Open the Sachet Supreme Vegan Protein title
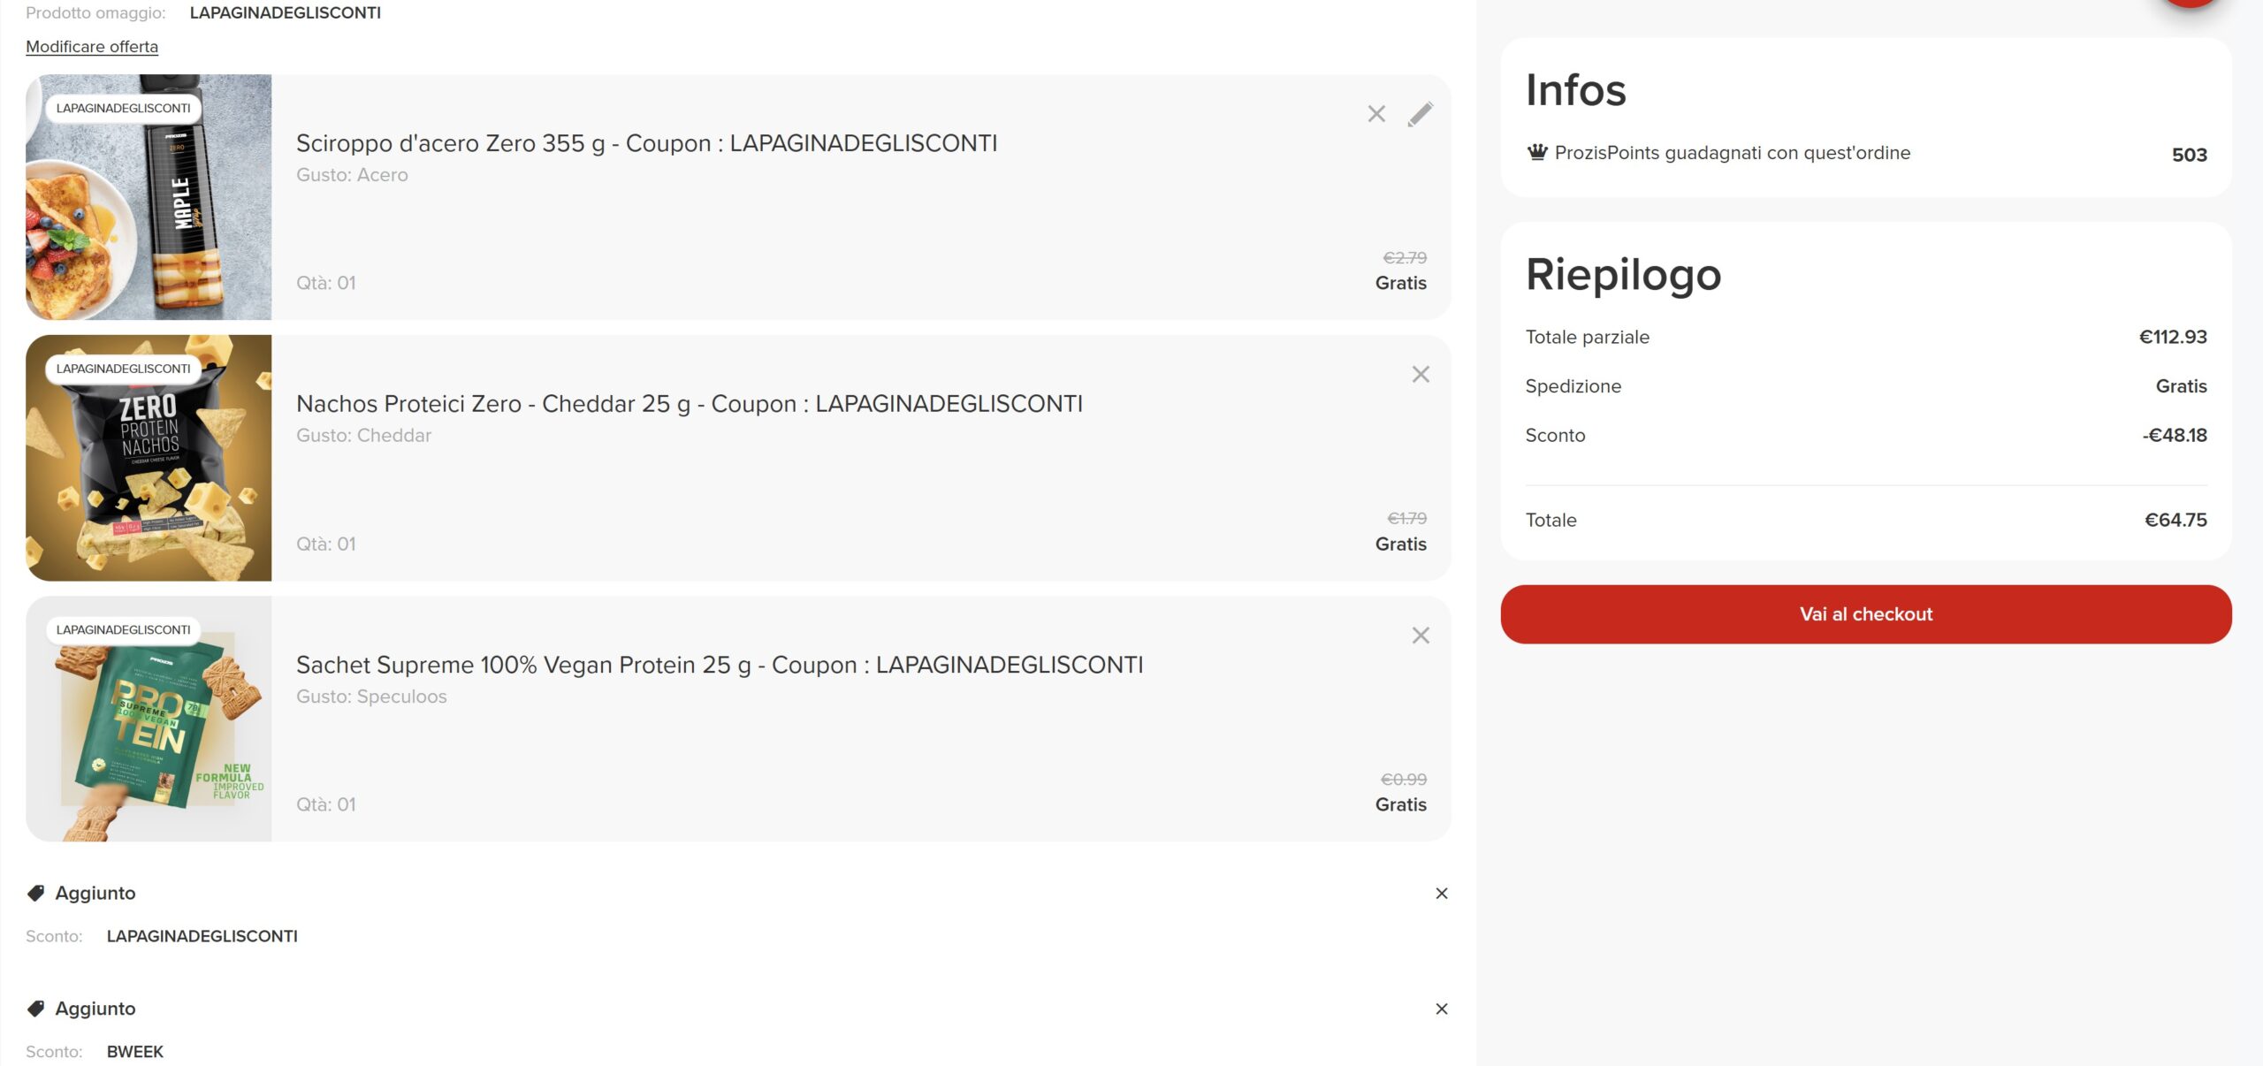This screenshot has height=1066, width=2263. tap(720, 665)
